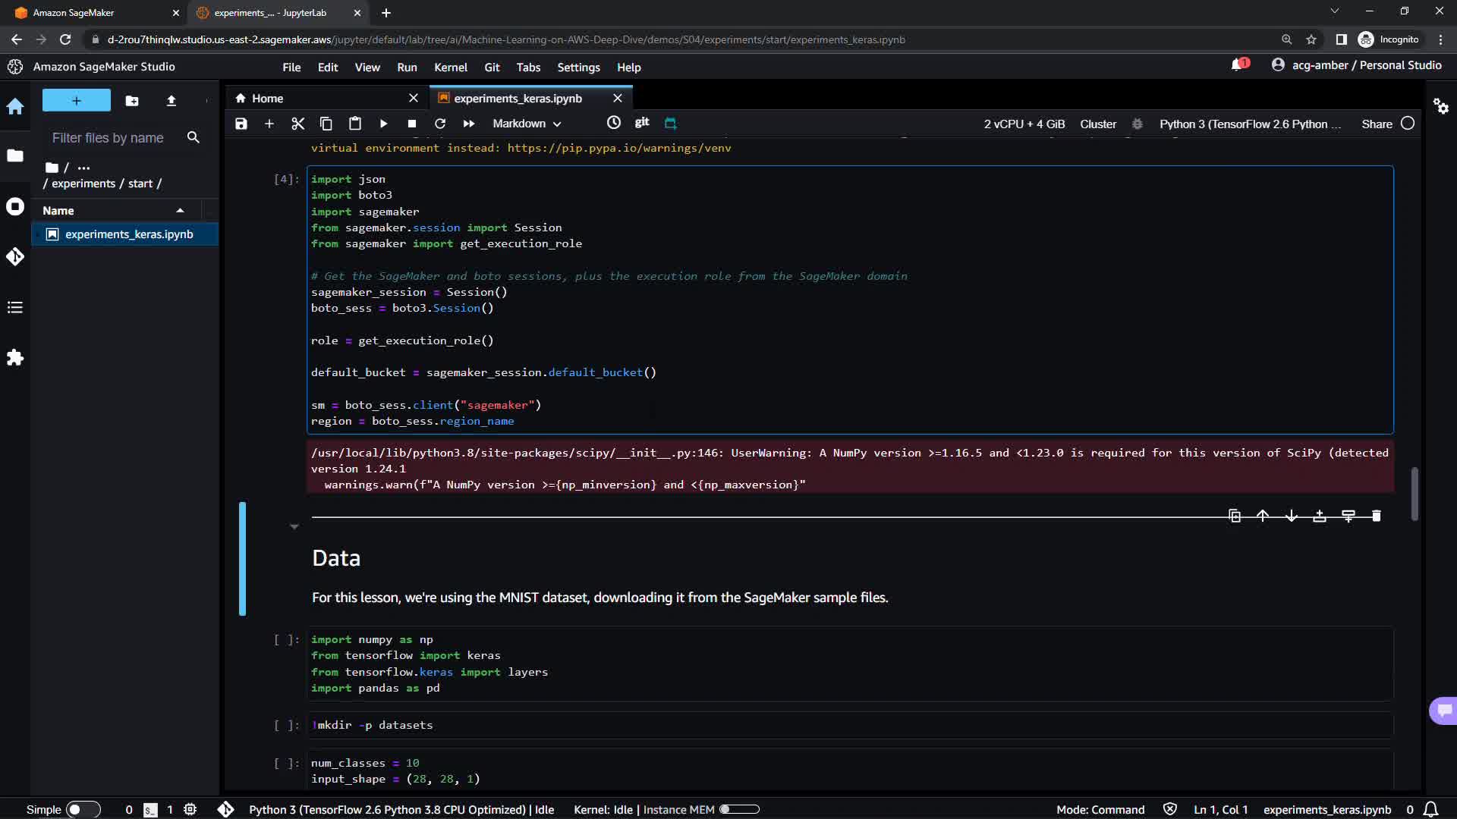This screenshot has width=1457, height=819.
Task: Switch to the Home tab
Action: pos(267,99)
